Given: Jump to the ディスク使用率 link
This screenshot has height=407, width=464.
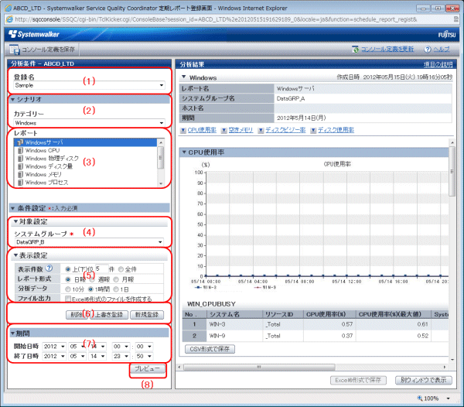Looking at the screenshot, I should pos(336,130).
